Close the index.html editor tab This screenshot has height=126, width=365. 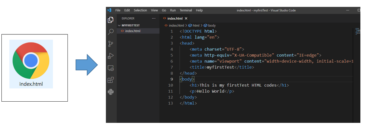[x=186, y=18]
